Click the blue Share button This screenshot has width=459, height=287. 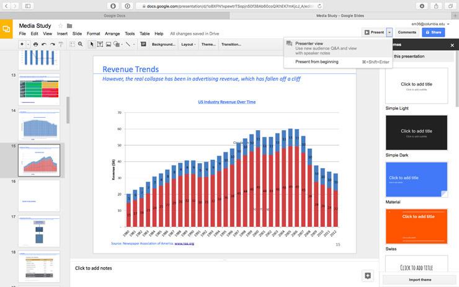(433, 32)
